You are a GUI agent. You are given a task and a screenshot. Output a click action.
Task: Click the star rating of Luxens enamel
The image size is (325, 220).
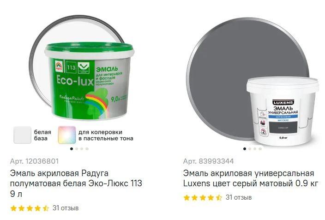click(x=203, y=198)
